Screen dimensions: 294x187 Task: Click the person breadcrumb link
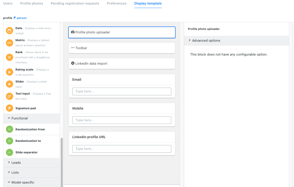tap(21, 18)
